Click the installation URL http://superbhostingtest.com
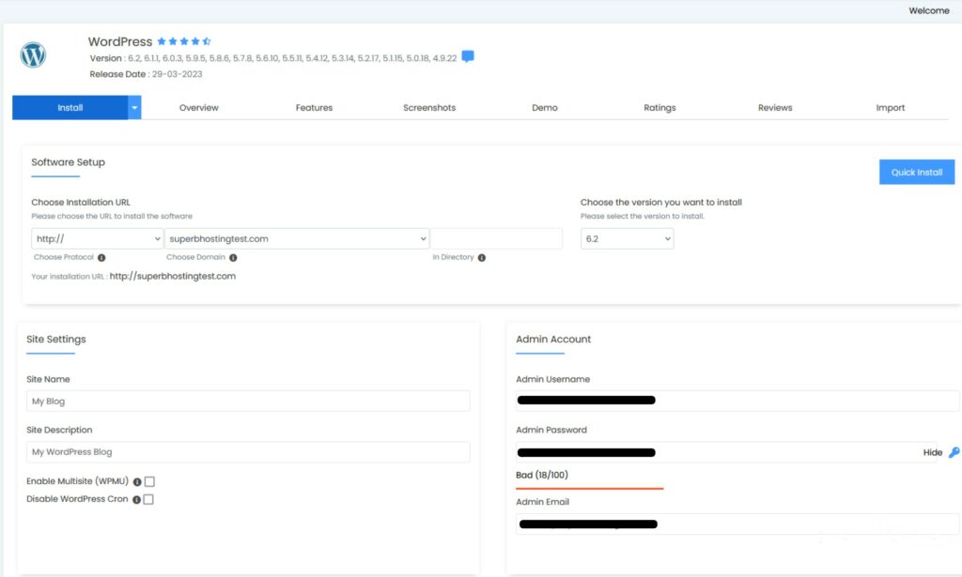The width and height of the screenshot is (962, 577). (x=173, y=276)
